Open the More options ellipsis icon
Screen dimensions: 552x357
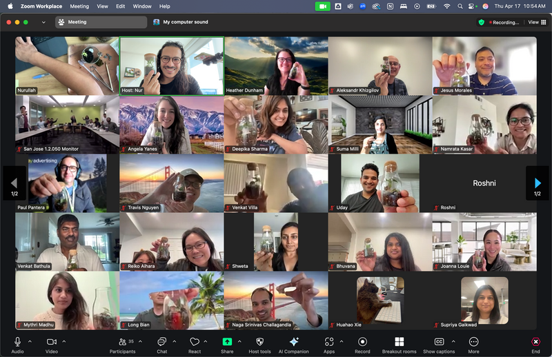473,342
